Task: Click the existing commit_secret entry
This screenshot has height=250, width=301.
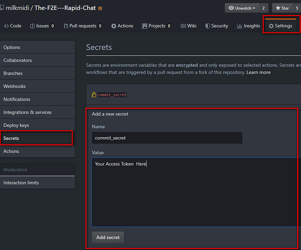Action: [x=112, y=95]
